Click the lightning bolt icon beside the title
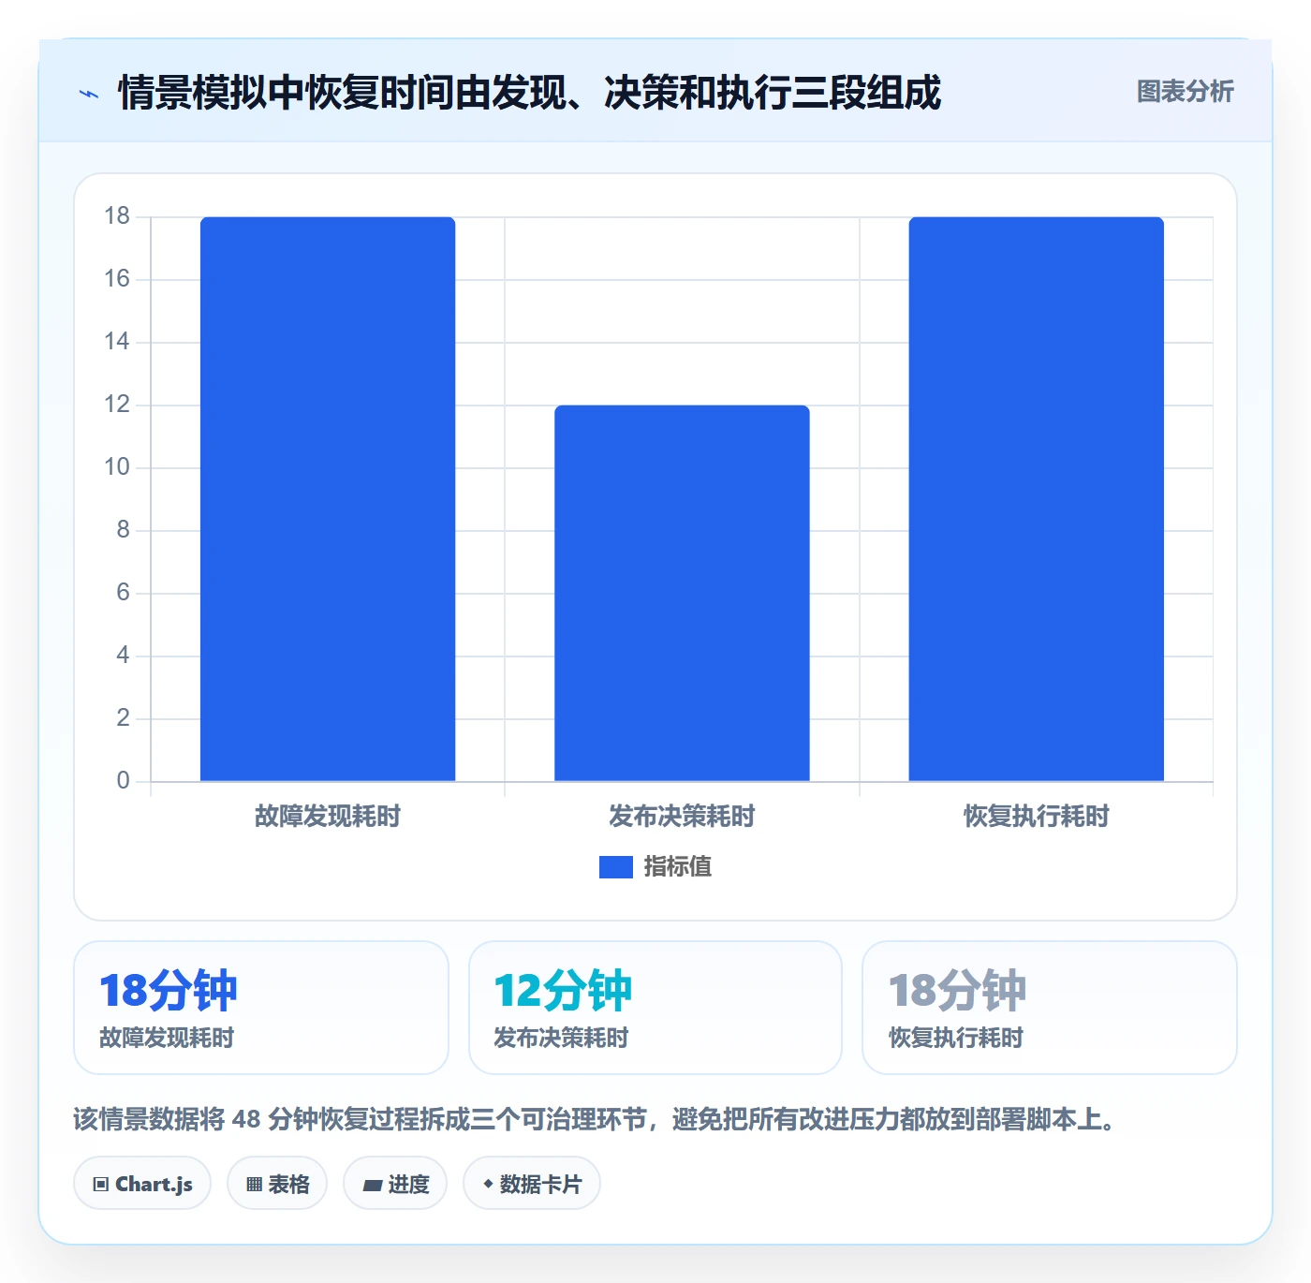Screen dimensions: 1311x1283 tap(89, 94)
